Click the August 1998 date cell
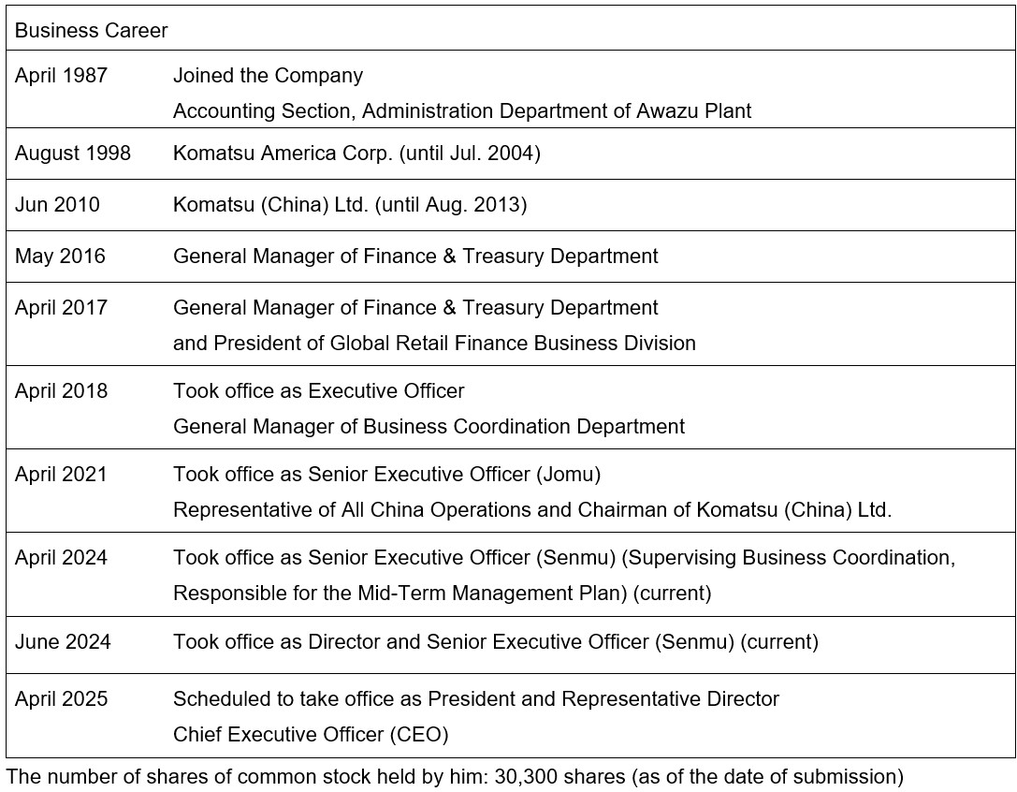Screen dimensions: 1017x792 (73, 154)
